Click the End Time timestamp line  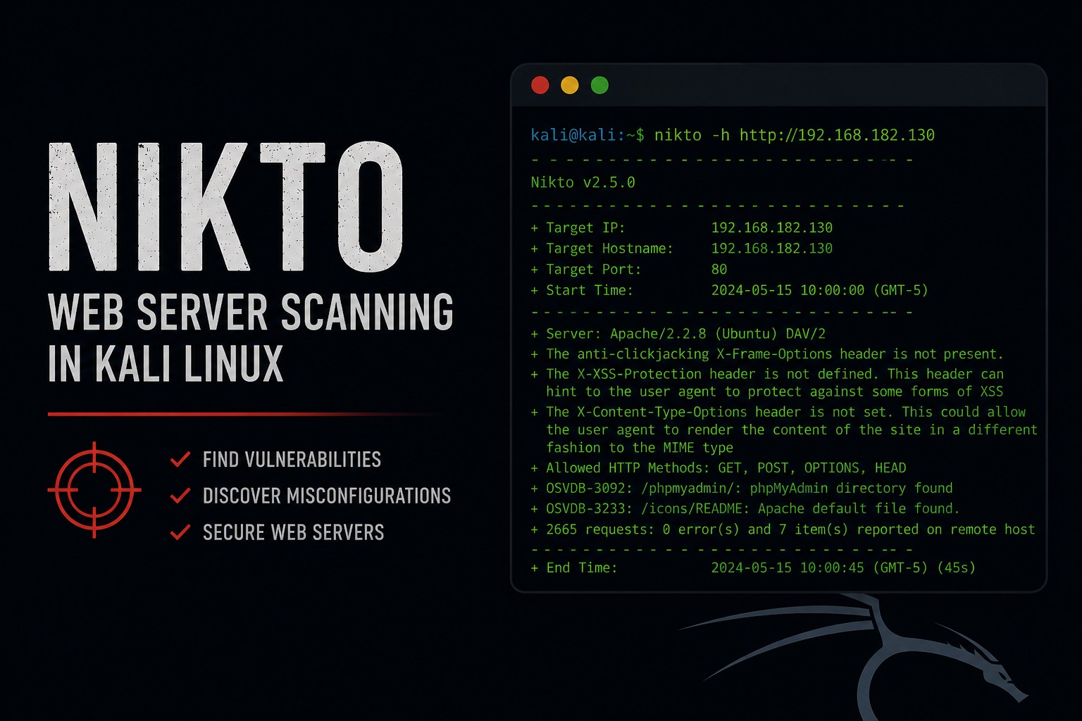(x=753, y=568)
